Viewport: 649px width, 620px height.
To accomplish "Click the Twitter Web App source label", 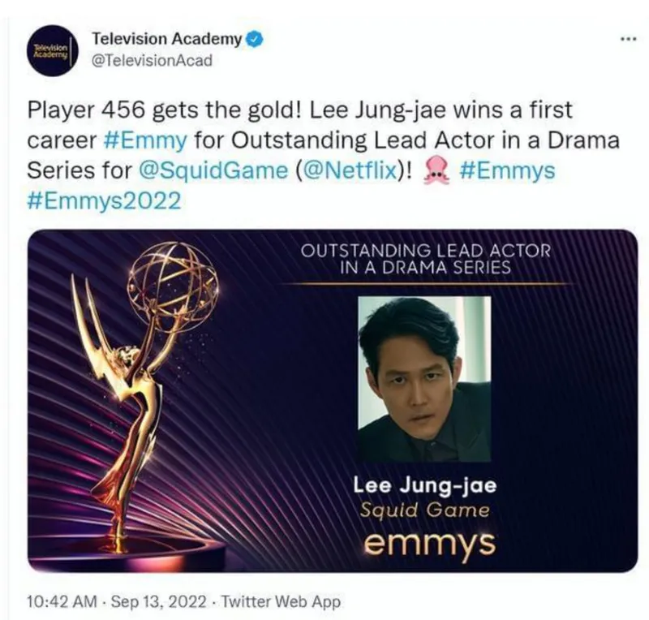I will (281, 601).
